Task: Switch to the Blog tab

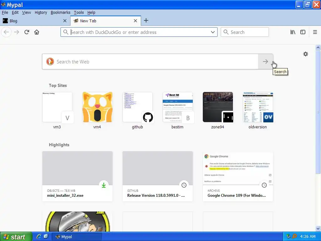Action: coord(35,21)
